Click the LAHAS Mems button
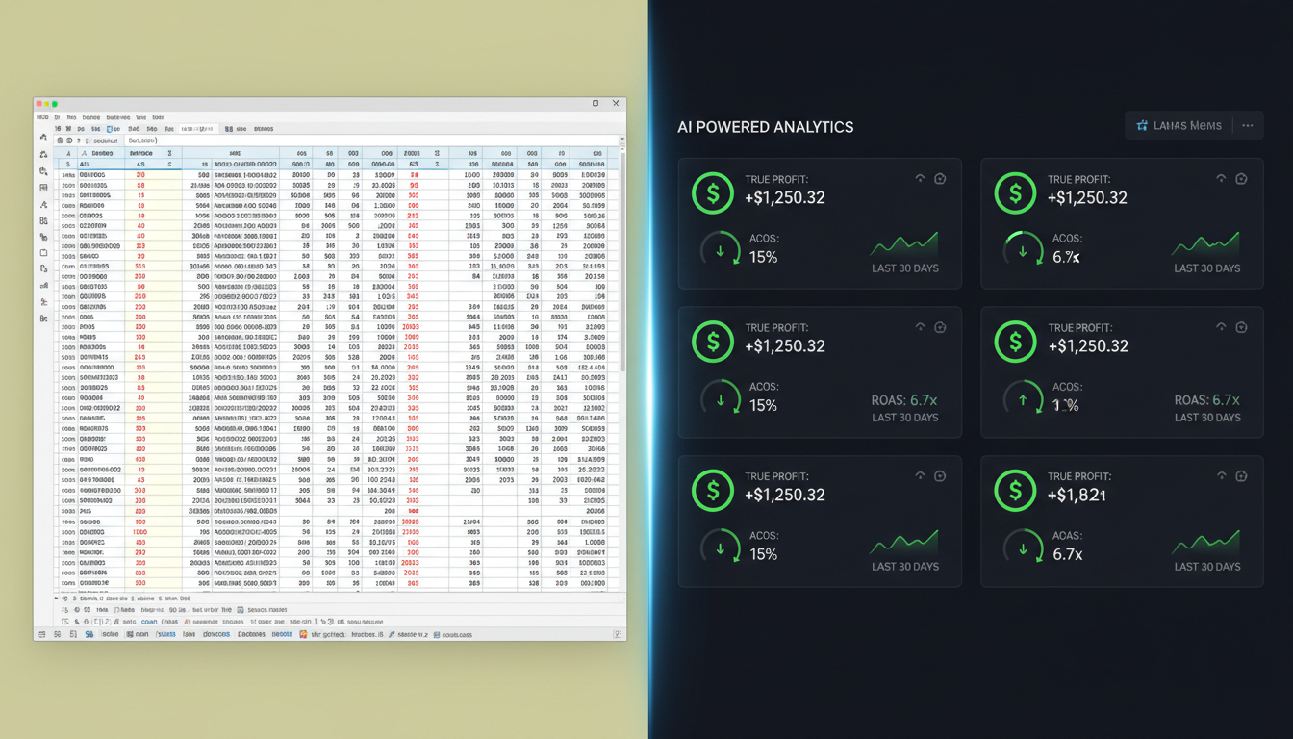1293x739 pixels. (x=1179, y=125)
